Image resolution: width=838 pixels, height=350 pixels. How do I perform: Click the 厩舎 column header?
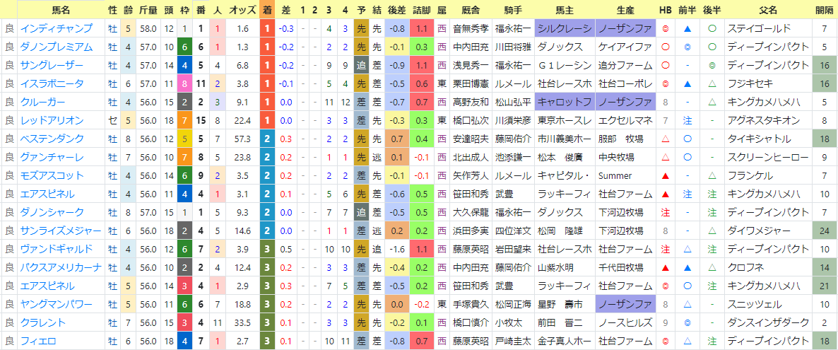(471, 10)
